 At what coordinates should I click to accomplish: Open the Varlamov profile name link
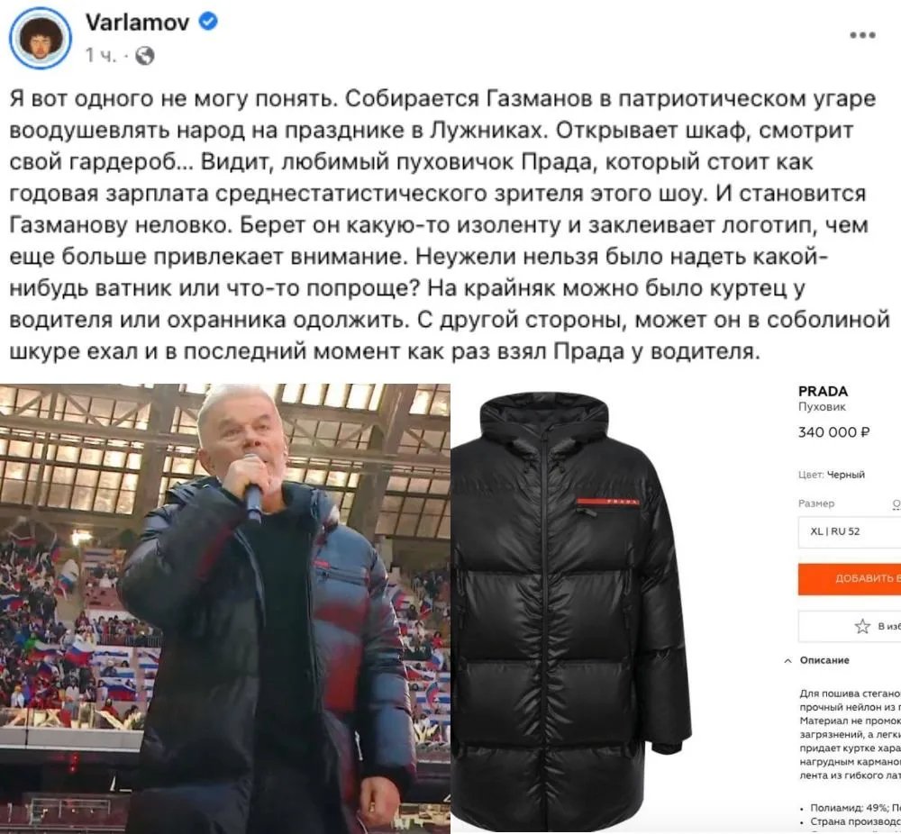(x=137, y=22)
